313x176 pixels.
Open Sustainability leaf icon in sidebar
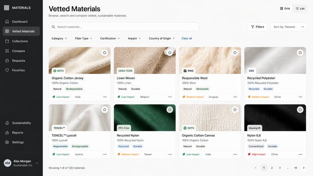click(7, 123)
